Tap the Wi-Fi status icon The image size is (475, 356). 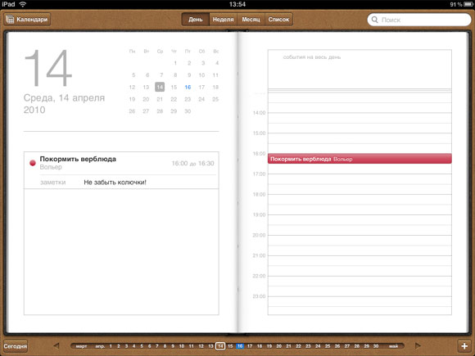(x=23, y=4)
